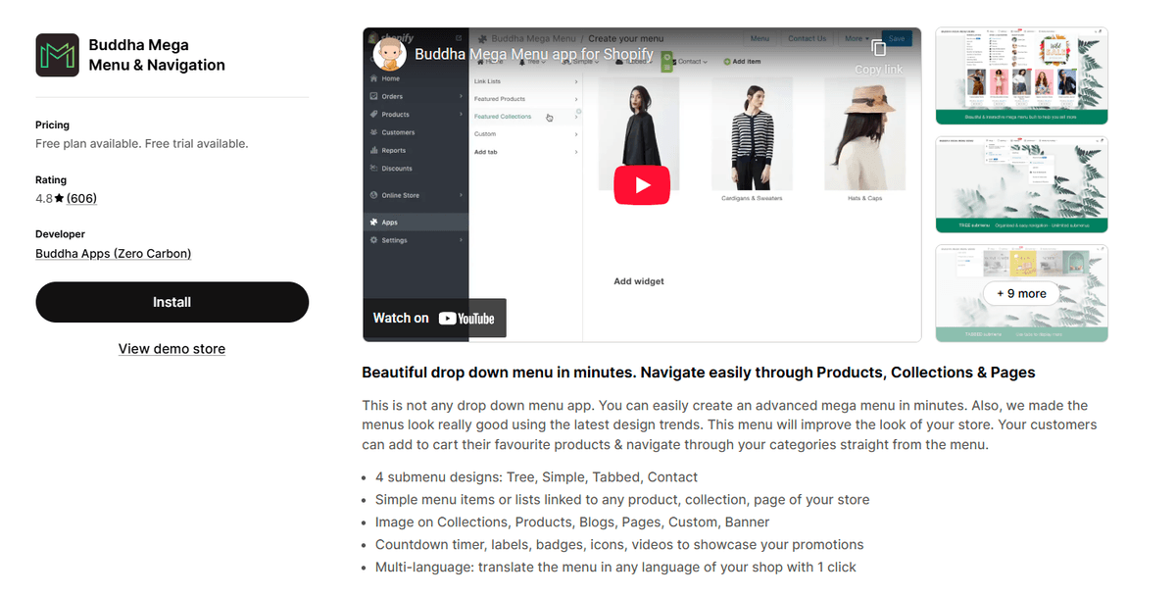1176x596 pixels.
Task: Click 'Free plan available. Free trial available.' text
Action: tap(142, 143)
